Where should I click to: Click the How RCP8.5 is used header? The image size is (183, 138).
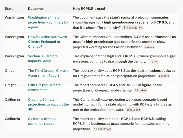coord(89,8)
